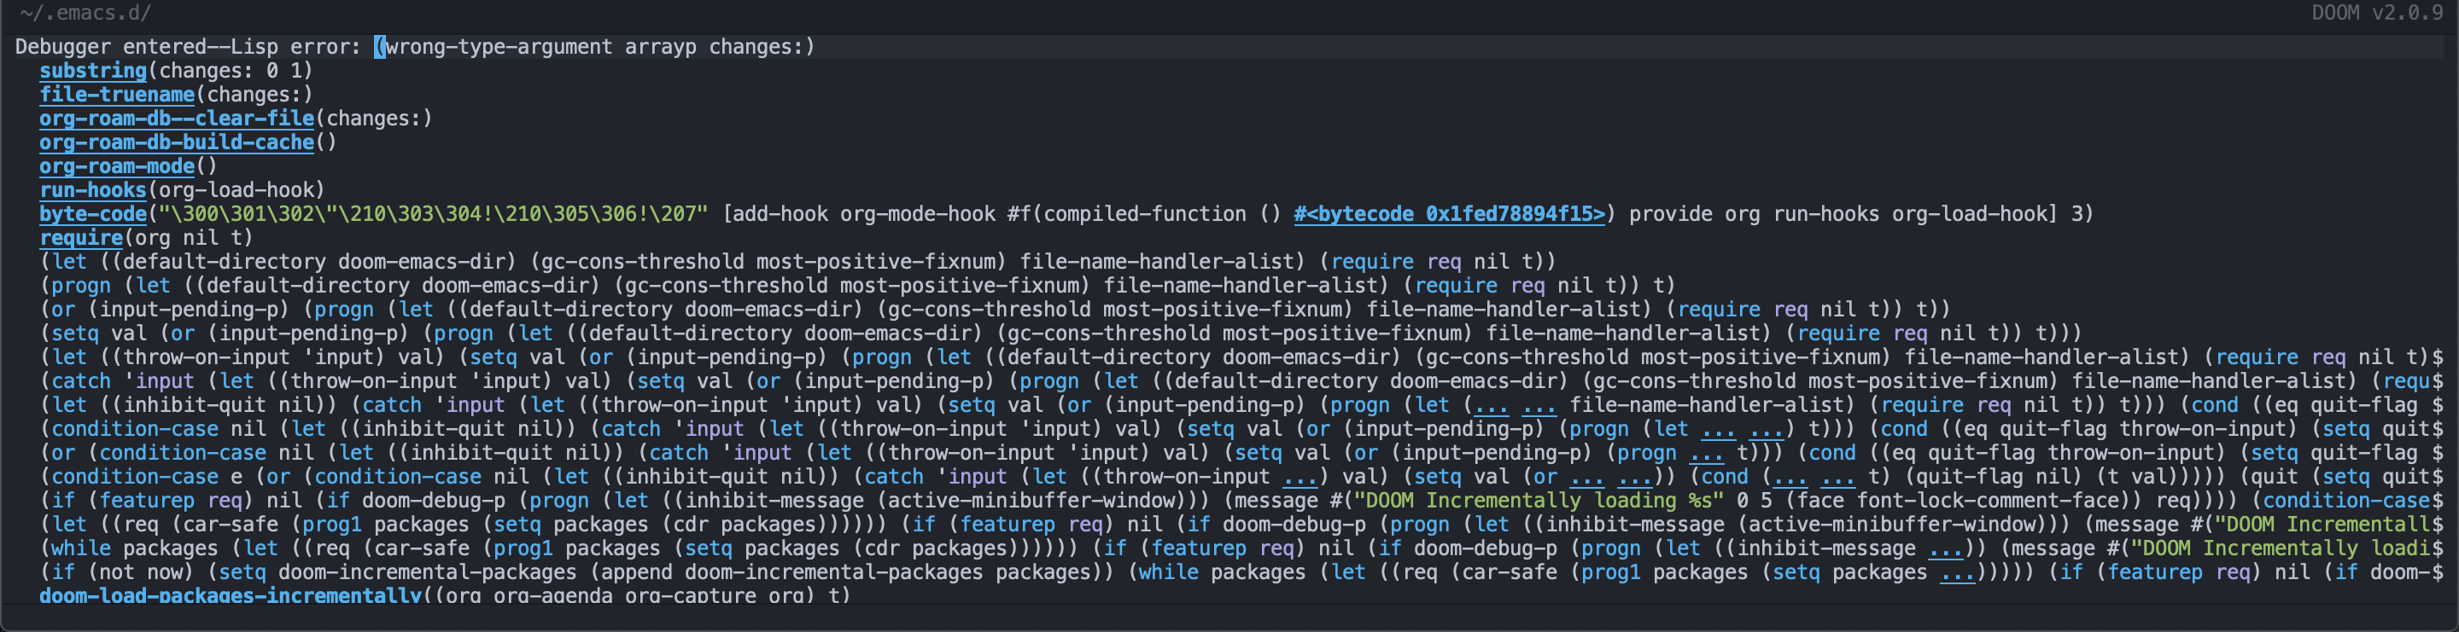Click the byte-code frame link
The width and height of the screenshot is (2459, 632).
[x=92, y=213]
